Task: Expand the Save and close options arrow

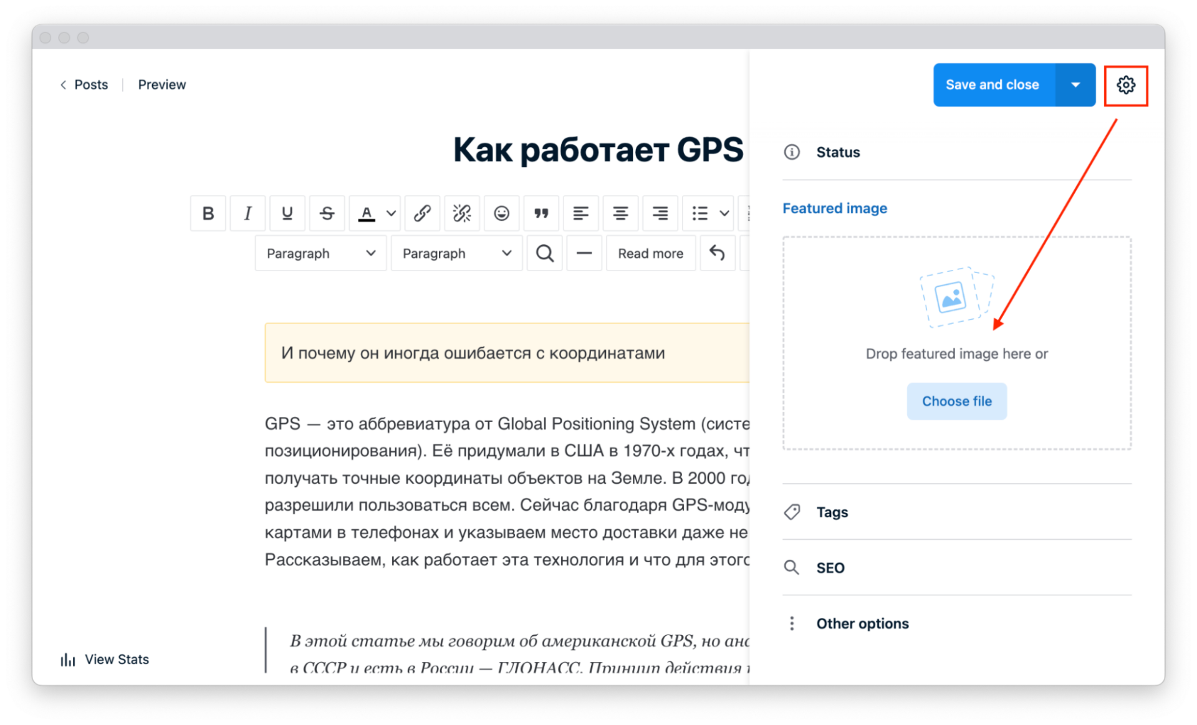Action: 1075,85
